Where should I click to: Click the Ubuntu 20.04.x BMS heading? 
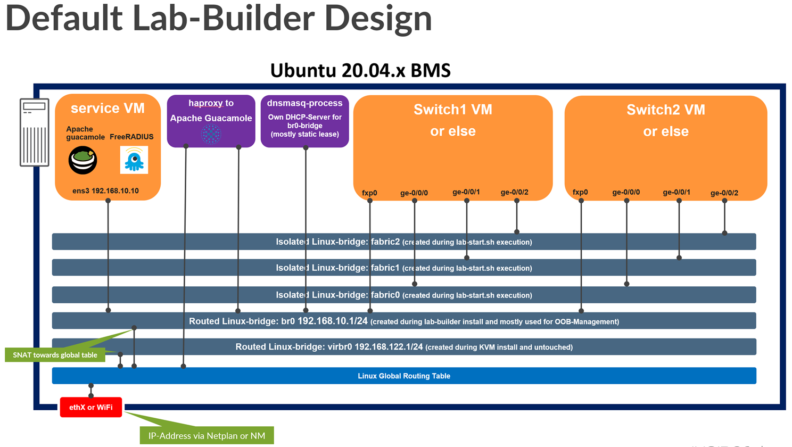click(360, 70)
